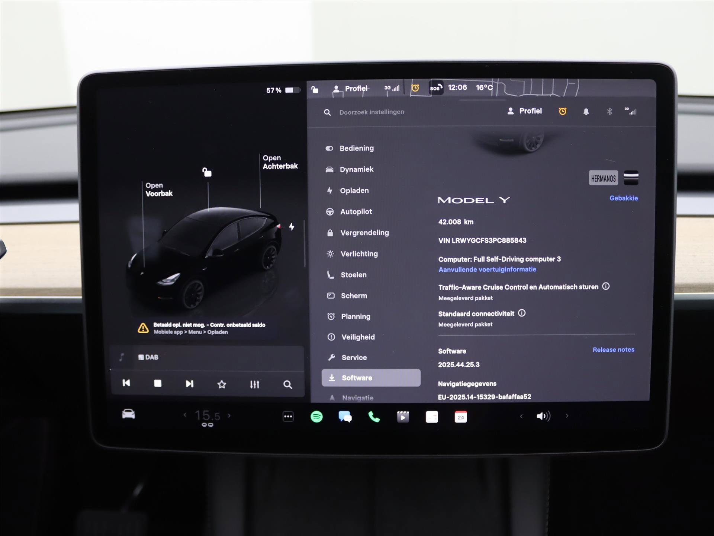The height and width of the screenshot is (536, 714).
Task: Open the Phone app
Action: click(374, 417)
